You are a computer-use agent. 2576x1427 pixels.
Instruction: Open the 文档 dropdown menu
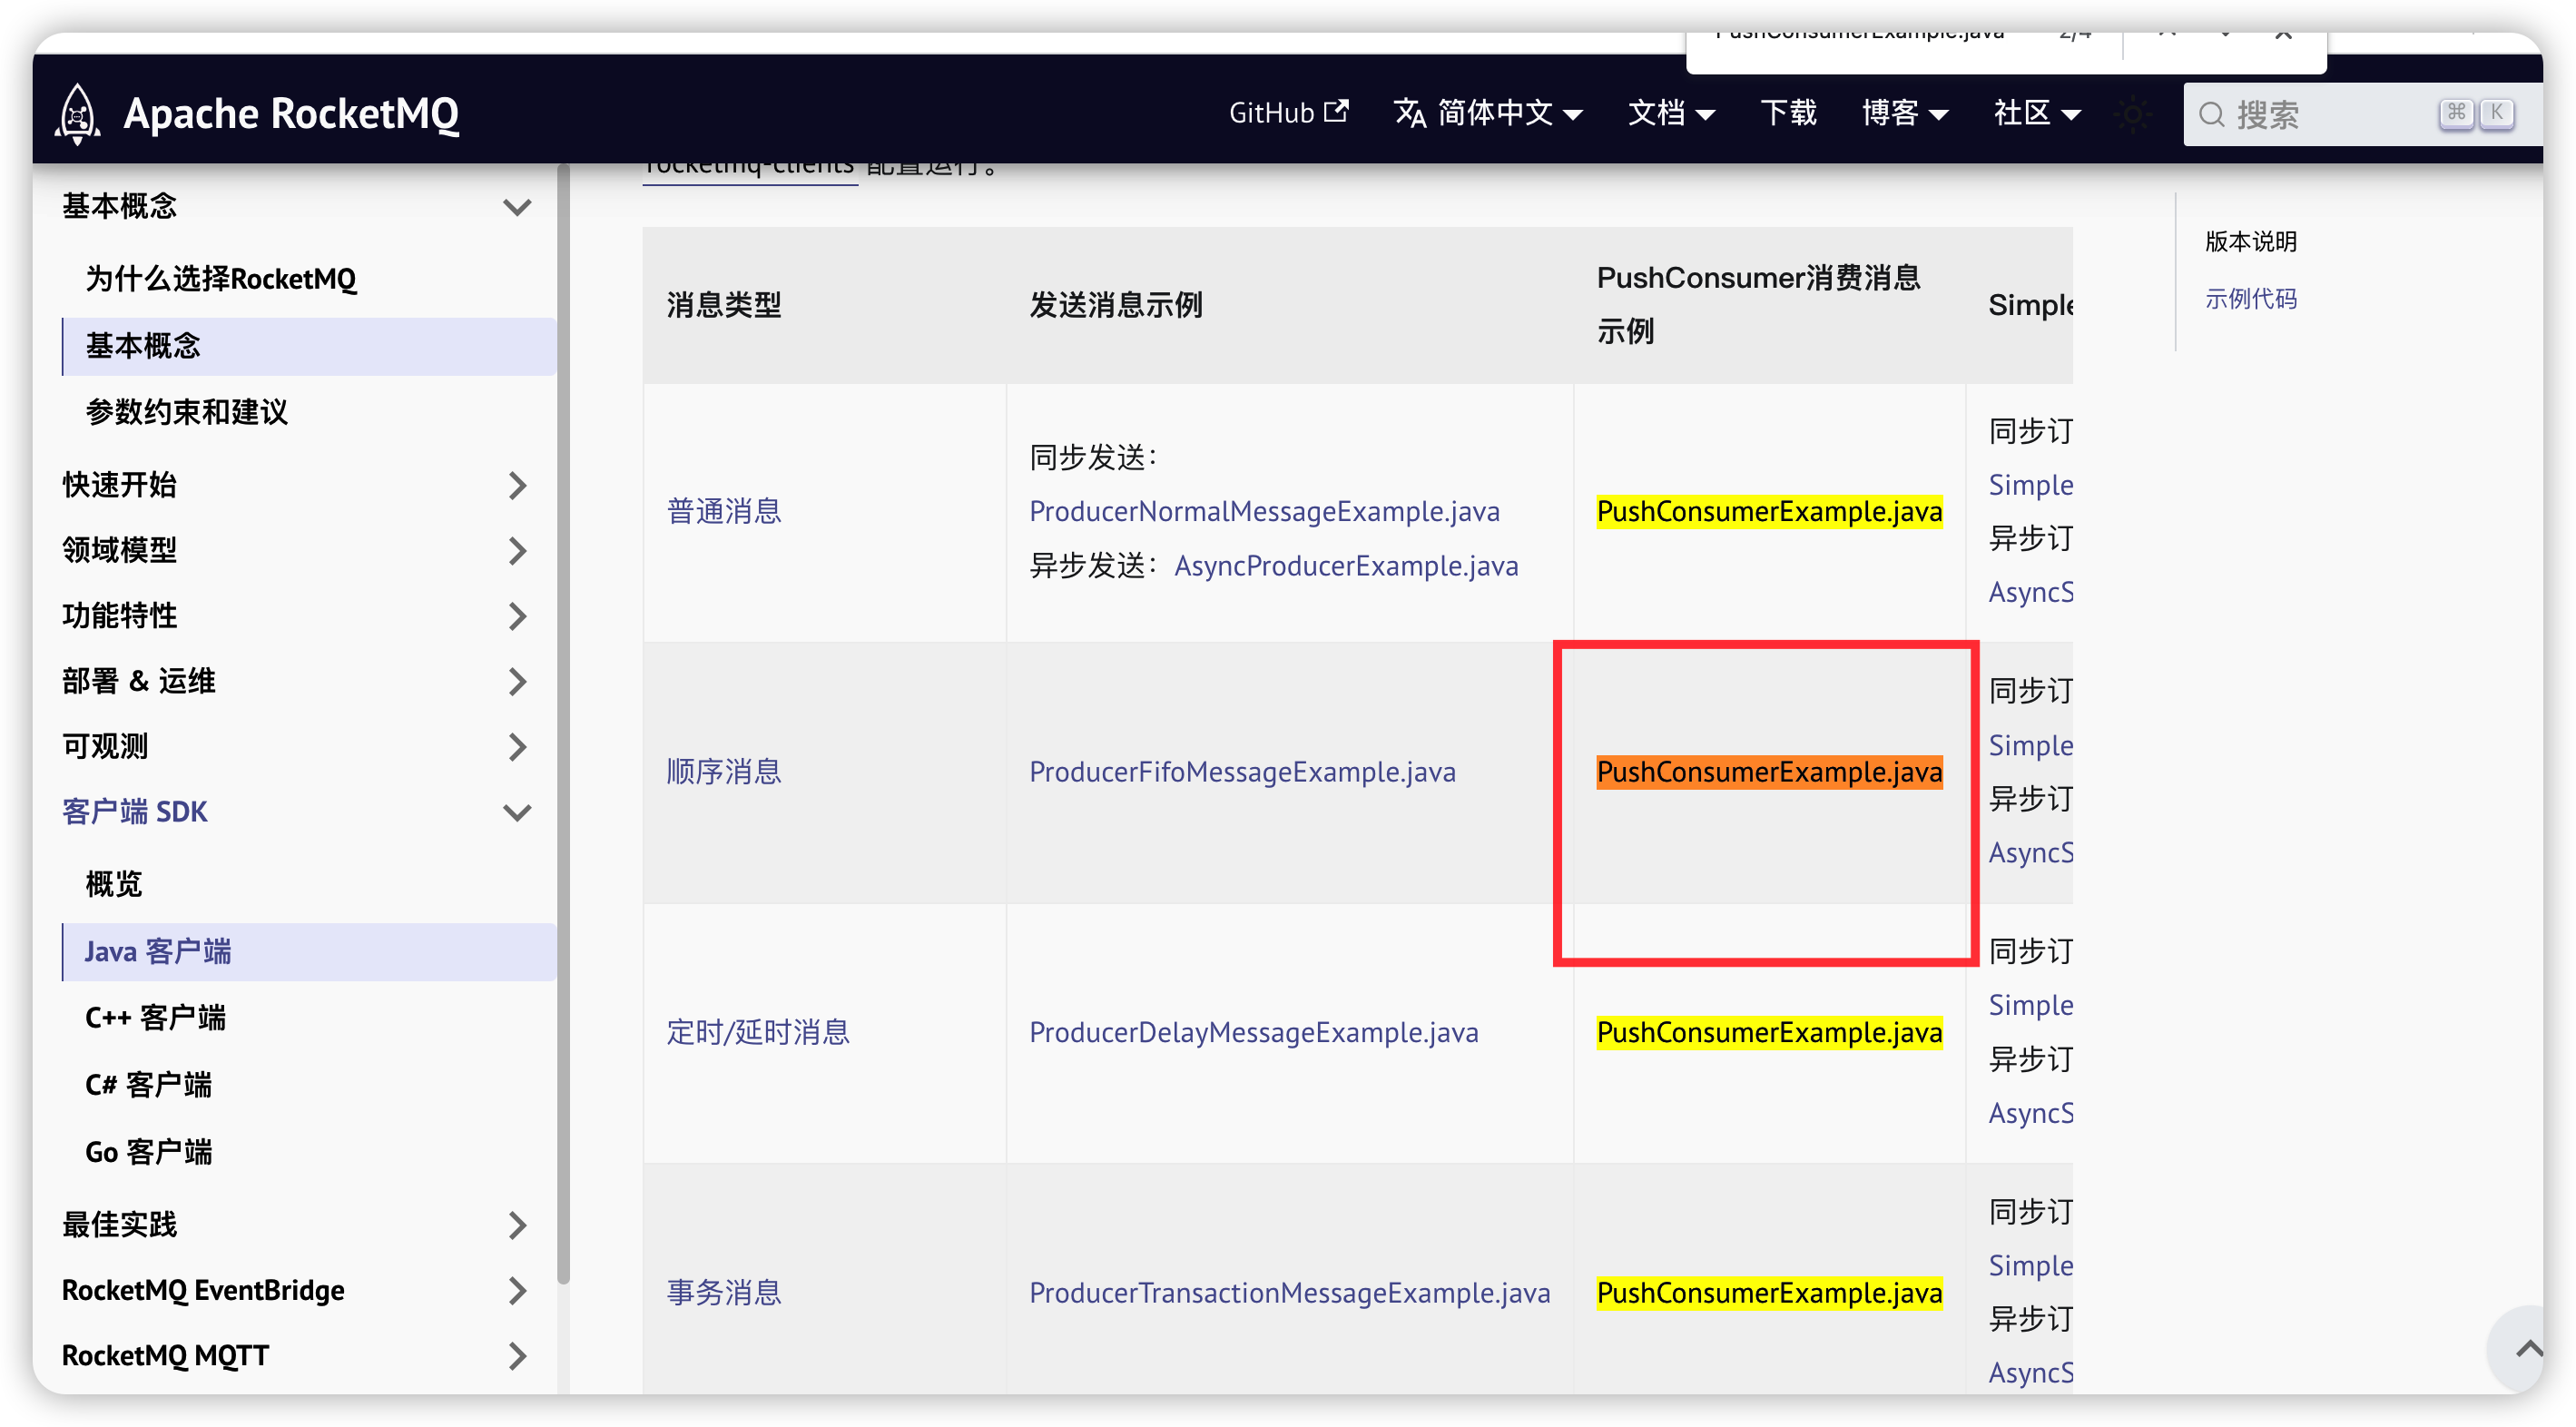point(1671,113)
